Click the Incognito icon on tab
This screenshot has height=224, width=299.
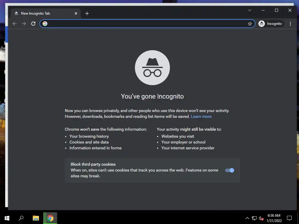coord(16,13)
